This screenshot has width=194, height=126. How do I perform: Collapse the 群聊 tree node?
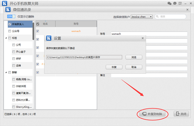6,73
